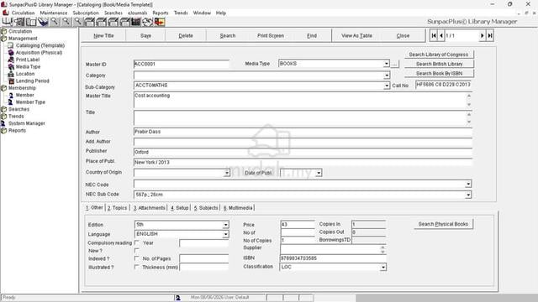Switch to the 5 Subjects tab

(x=206, y=208)
